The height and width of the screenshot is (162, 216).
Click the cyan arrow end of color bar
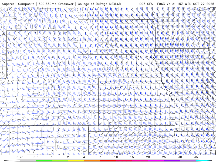click(204, 161)
